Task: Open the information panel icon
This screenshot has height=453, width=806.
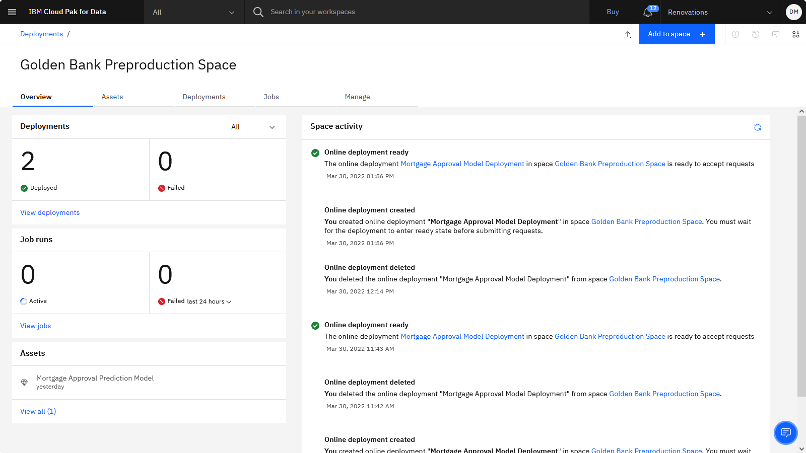Action: pyautogui.click(x=735, y=34)
